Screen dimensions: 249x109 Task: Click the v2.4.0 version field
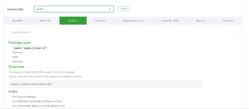[74, 9]
